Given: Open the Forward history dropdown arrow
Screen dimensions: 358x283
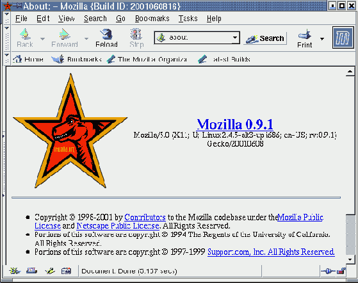Looking at the screenshot, I should point(86,39).
